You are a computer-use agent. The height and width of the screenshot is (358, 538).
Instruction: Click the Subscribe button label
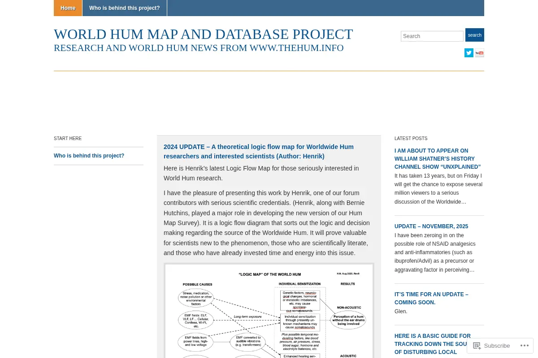coord(497,345)
